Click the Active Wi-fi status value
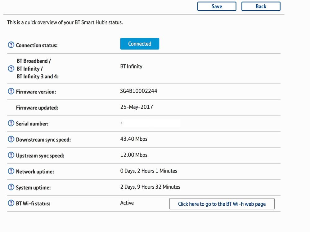This screenshot has width=310, height=232. (127, 203)
